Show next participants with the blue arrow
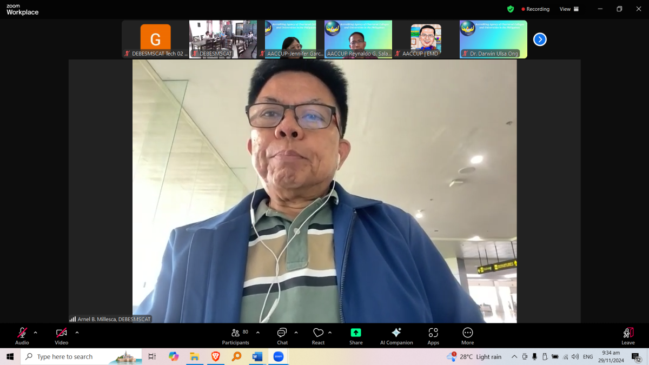The image size is (649, 365). (540, 39)
